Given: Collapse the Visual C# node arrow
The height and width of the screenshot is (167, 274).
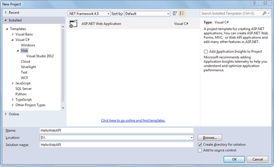Looking at the screenshot, I should point(13,40).
